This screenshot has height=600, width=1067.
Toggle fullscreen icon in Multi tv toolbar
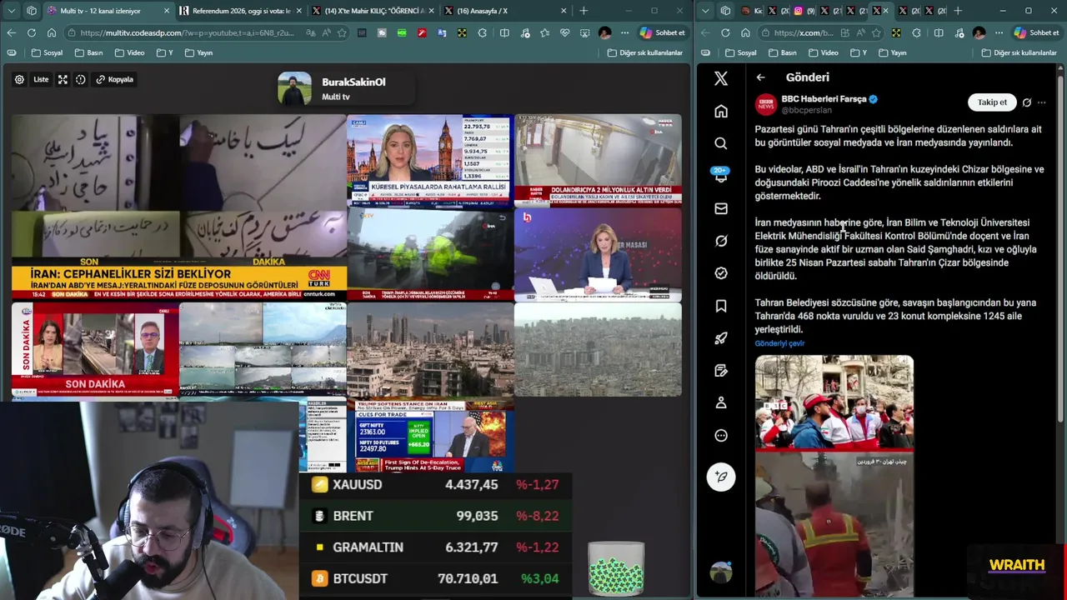coord(63,79)
